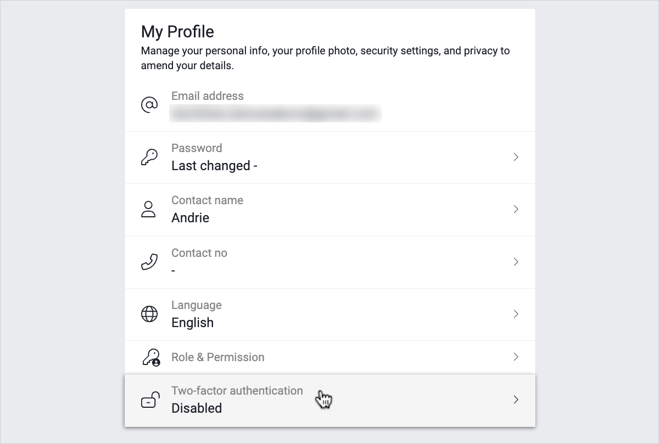
Task: Click the phone icon beside Contact no
Action: click(x=149, y=262)
